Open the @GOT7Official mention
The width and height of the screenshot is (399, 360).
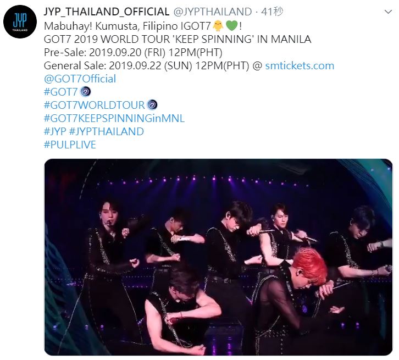tap(80, 79)
